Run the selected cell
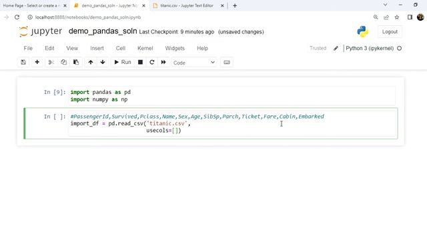The height and width of the screenshot is (240, 427). point(123,62)
